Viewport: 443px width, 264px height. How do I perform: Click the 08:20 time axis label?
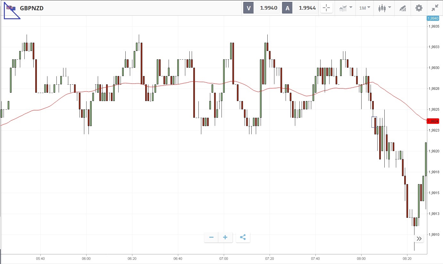[407, 259]
